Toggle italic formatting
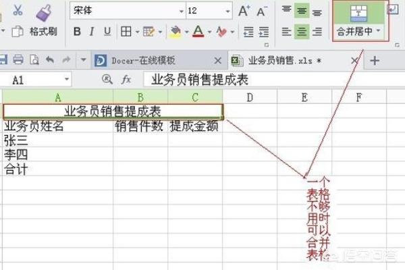 [x=92, y=32]
